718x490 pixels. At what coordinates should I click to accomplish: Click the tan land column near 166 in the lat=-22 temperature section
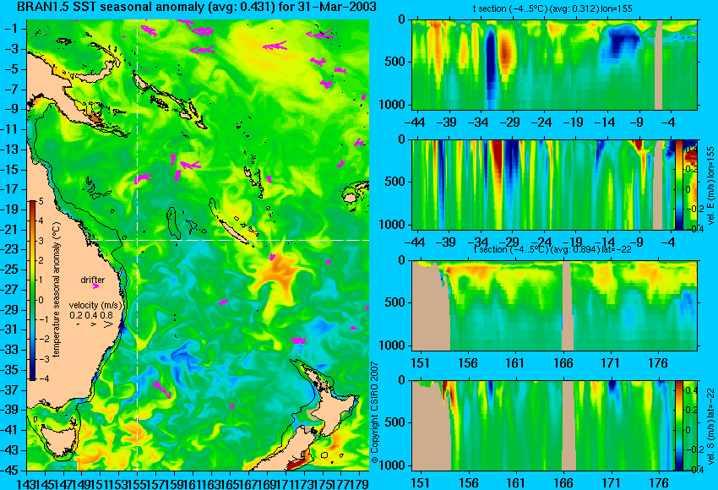[x=568, y=306]
